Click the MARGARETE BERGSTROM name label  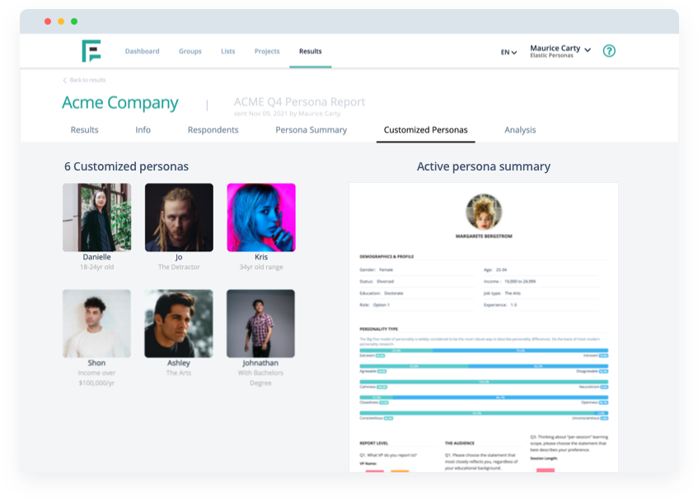484,236
